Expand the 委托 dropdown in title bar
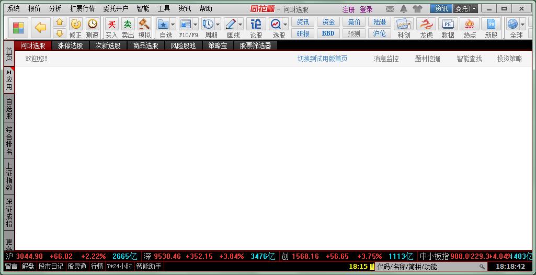536x275 pixels. tap(473, 9)
